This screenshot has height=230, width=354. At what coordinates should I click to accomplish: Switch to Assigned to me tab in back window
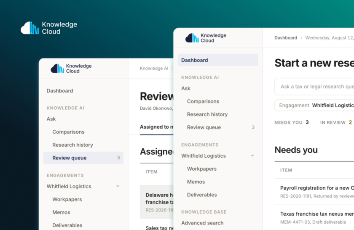click(x=157, y=127)
